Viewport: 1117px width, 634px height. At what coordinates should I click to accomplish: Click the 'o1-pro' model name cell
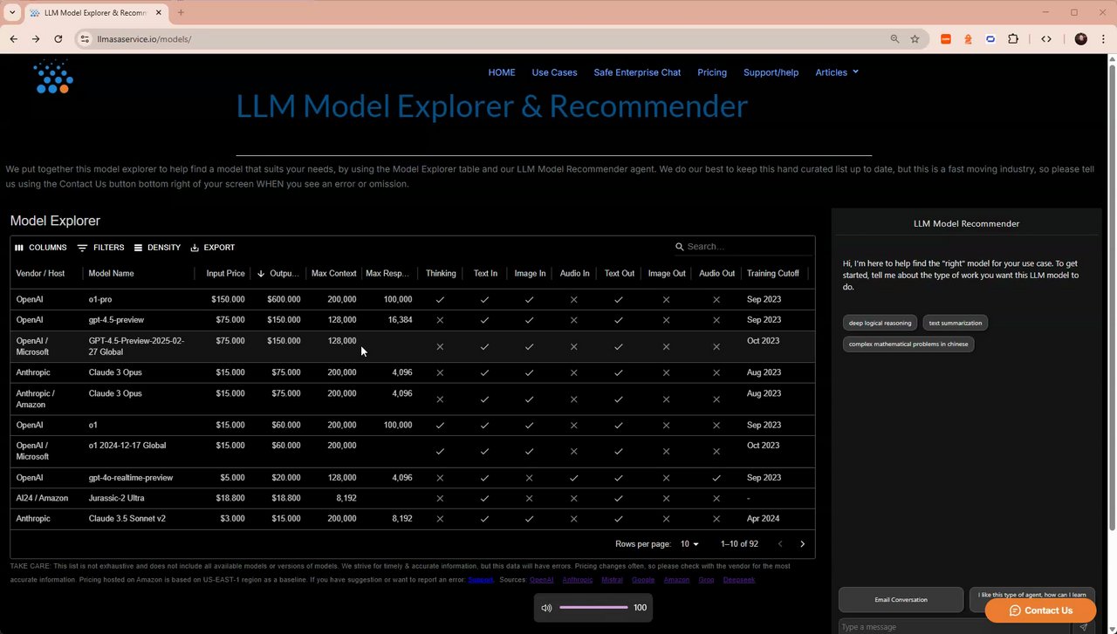[100, 299]
